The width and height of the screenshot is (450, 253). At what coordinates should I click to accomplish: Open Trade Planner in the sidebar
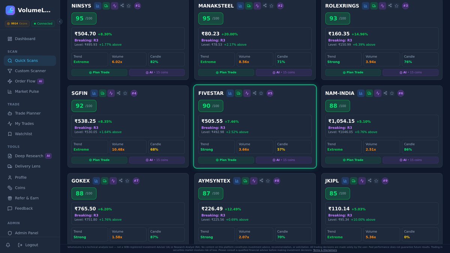pos(30,113)
